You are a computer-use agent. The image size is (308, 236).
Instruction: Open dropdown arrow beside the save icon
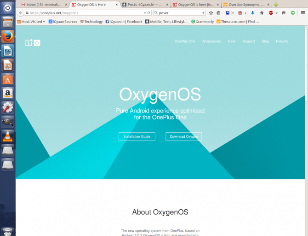tap(233, 13)
